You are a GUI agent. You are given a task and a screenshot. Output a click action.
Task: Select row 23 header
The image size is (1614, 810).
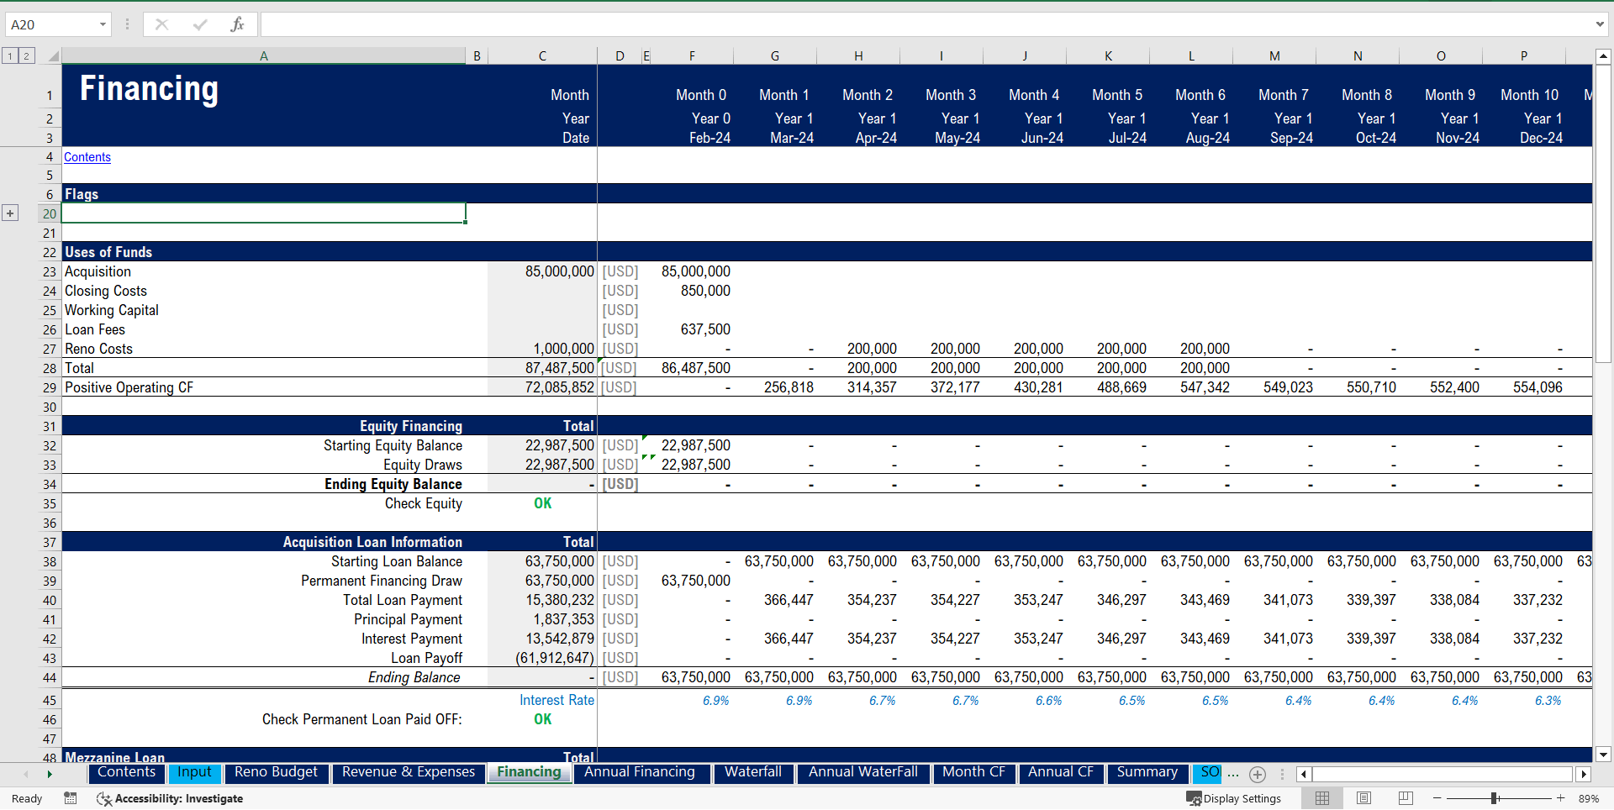[x=50, y=271]
